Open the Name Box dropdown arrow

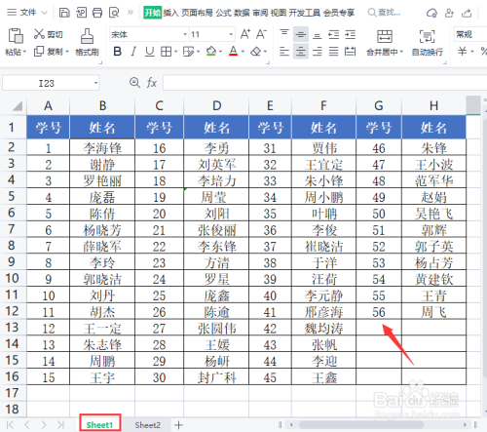click(95, 83)
